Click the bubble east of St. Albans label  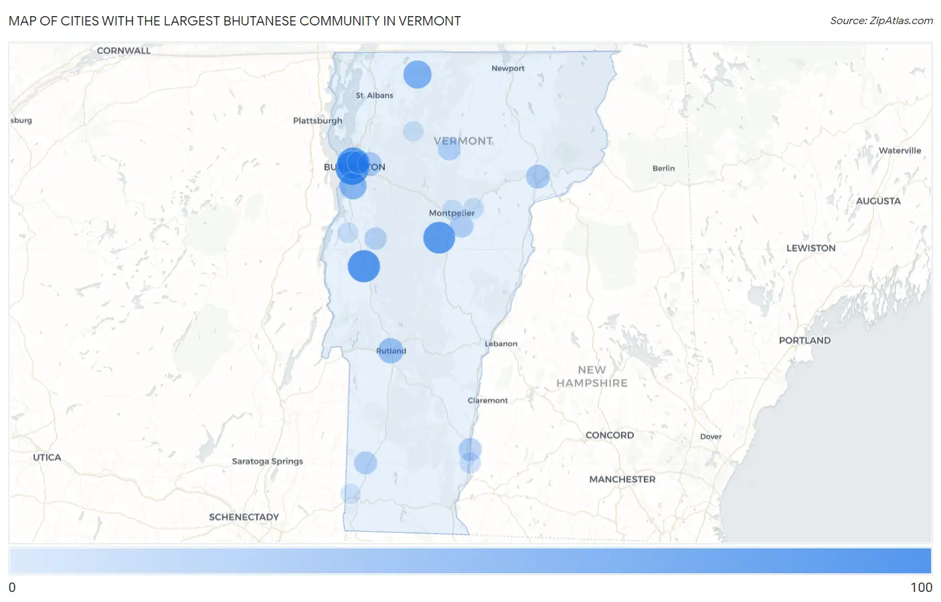coord(414,131)
